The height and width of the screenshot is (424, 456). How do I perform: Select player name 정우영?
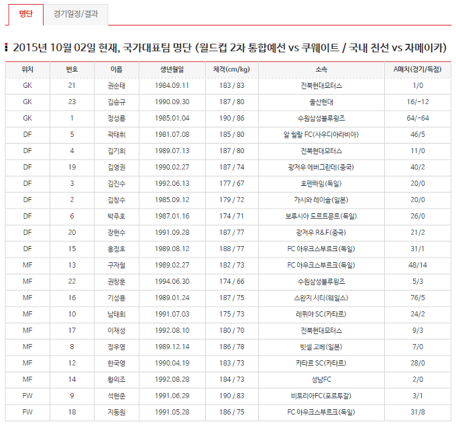(x=116, y=347)
